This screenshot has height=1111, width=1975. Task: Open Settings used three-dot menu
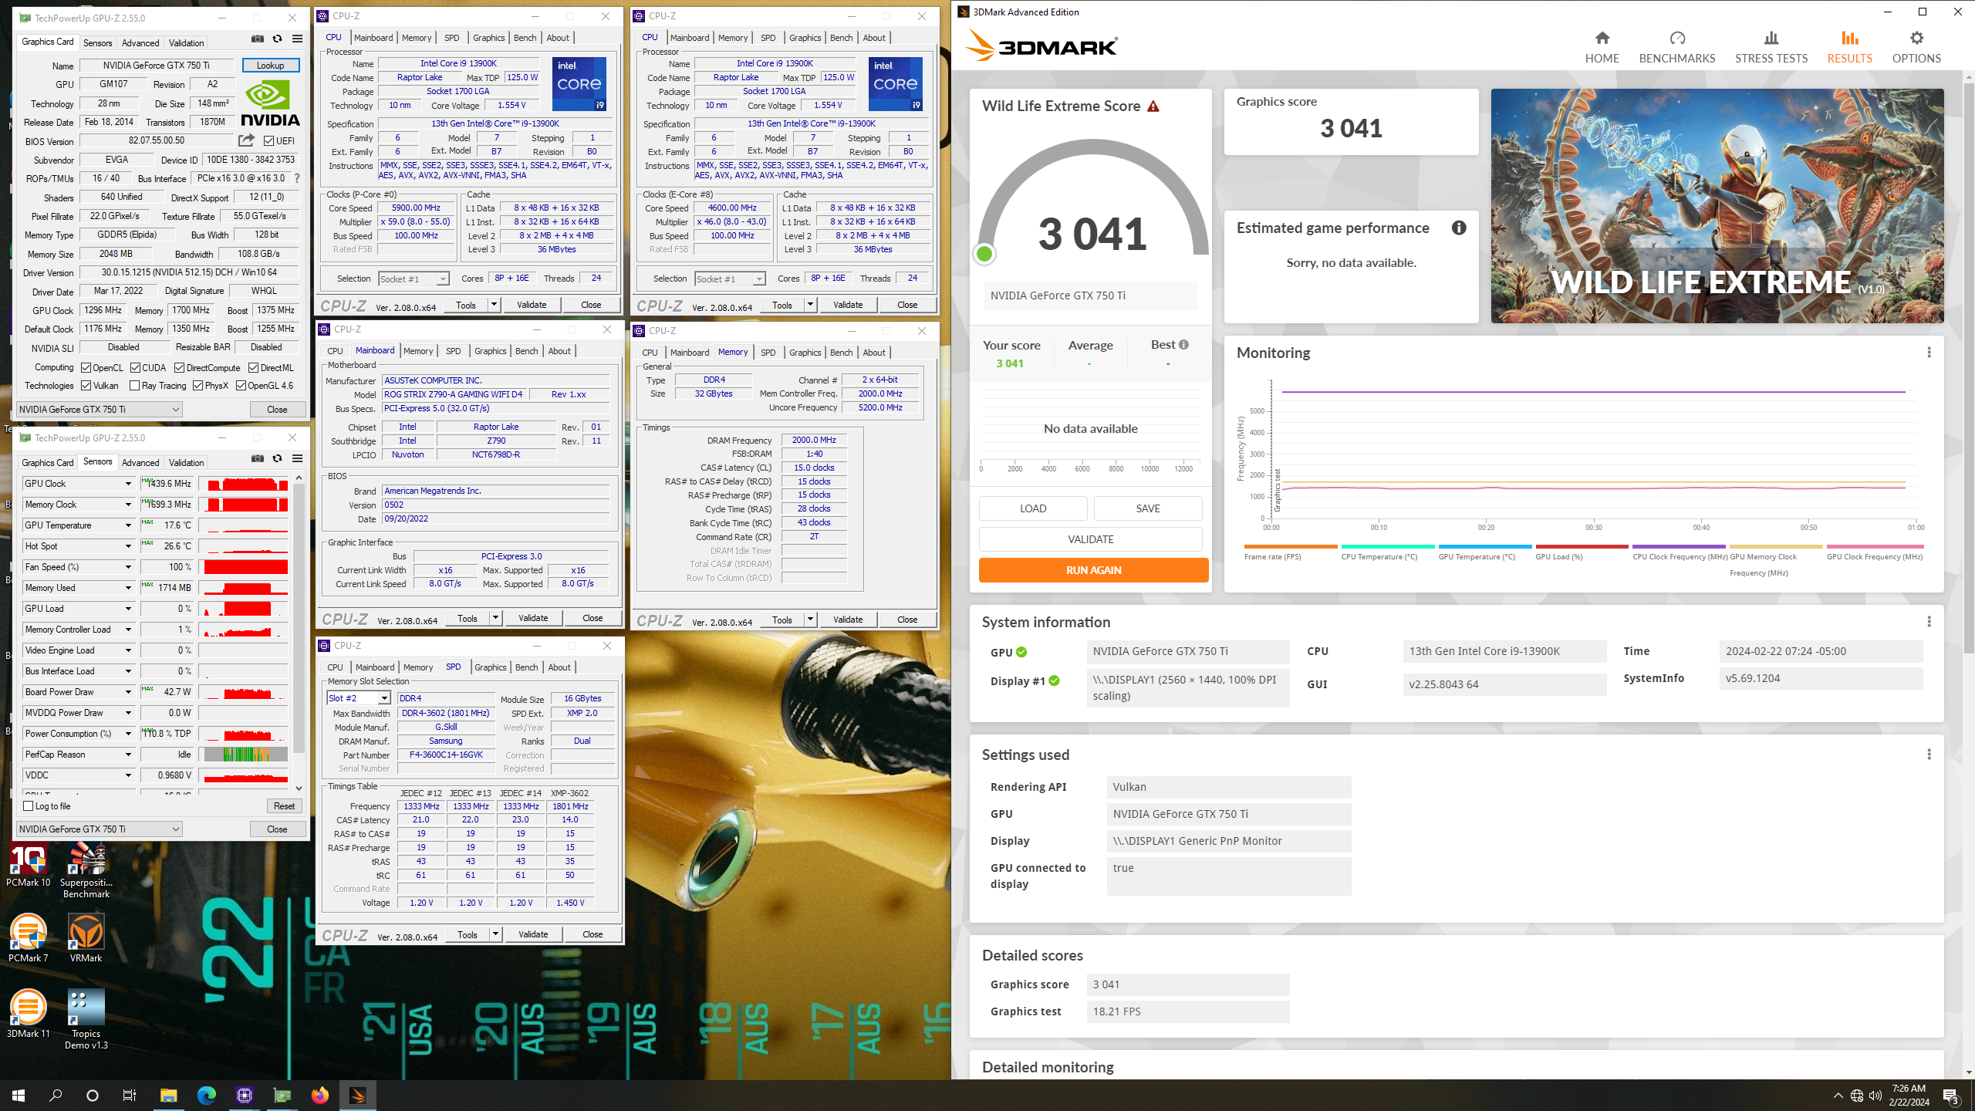1929,755
